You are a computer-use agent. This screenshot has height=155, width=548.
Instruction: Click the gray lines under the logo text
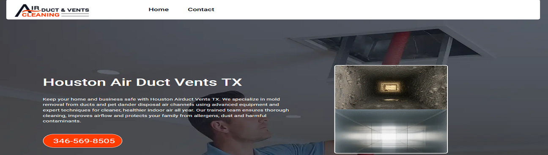point(75,14)
